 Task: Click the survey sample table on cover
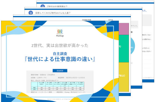point(58,86)
